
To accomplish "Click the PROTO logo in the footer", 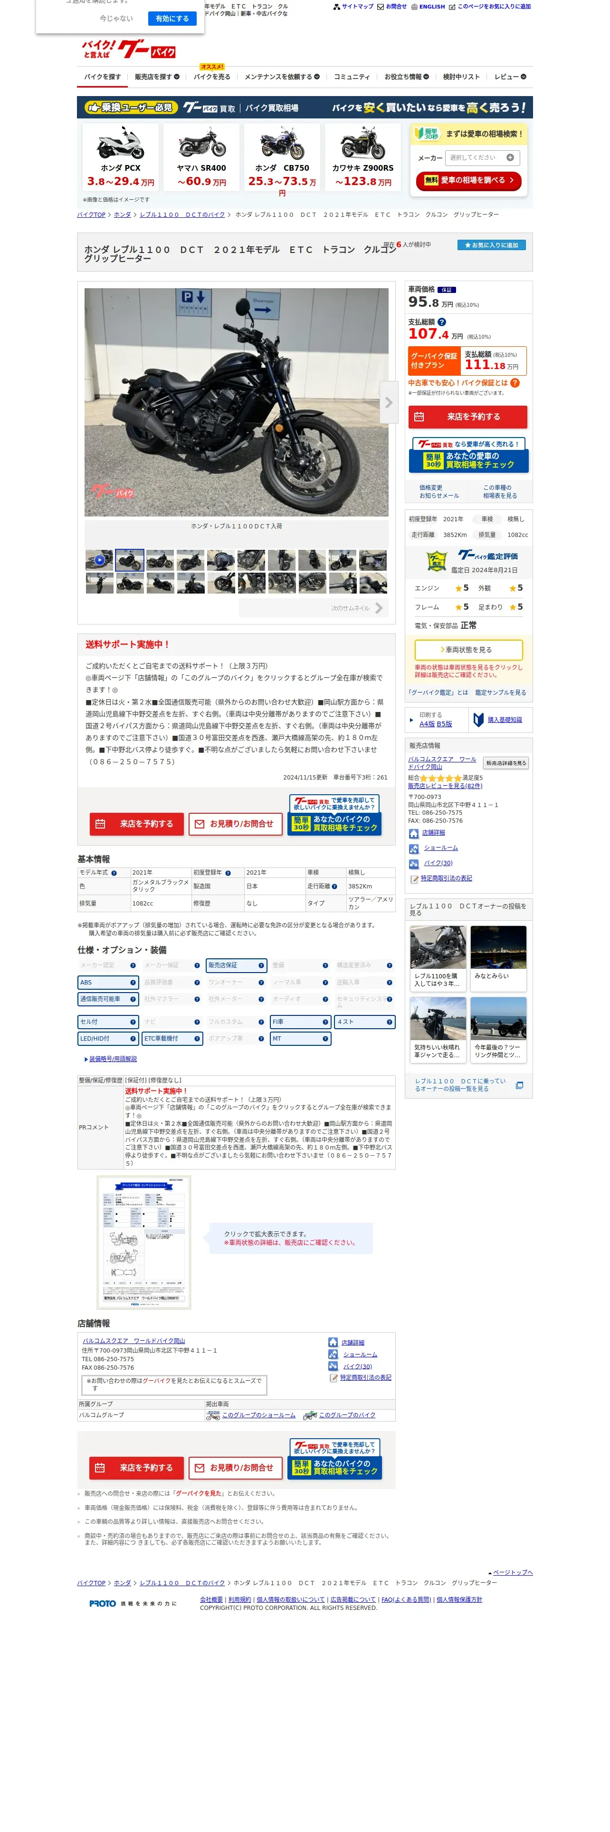I will point(102,1604).
